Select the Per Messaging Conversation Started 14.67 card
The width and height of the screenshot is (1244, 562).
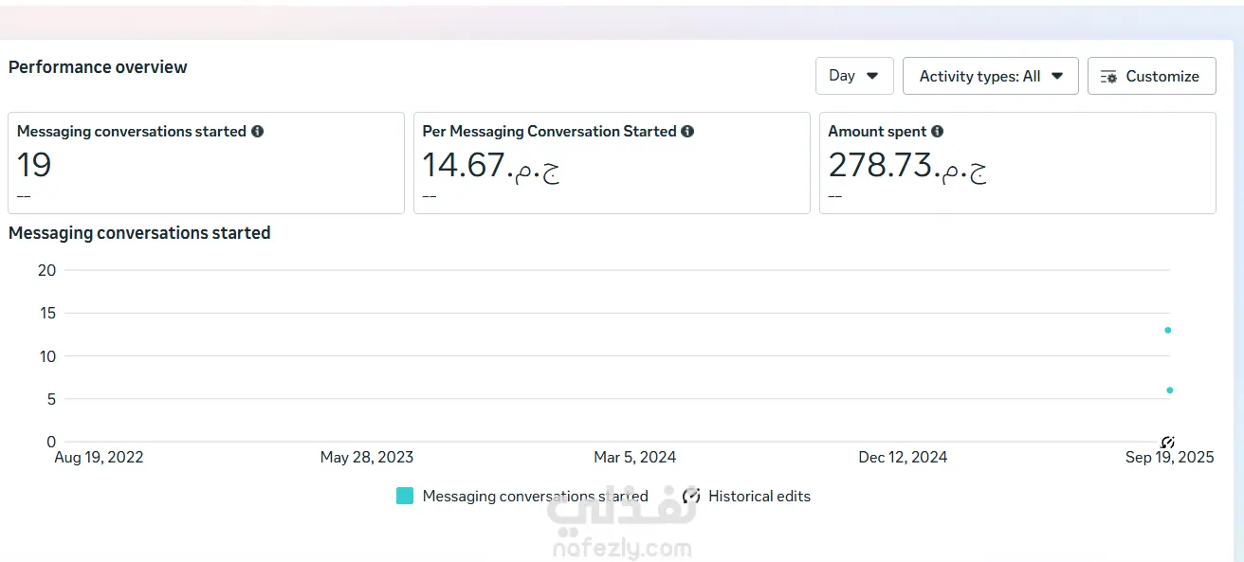(612, 163)
